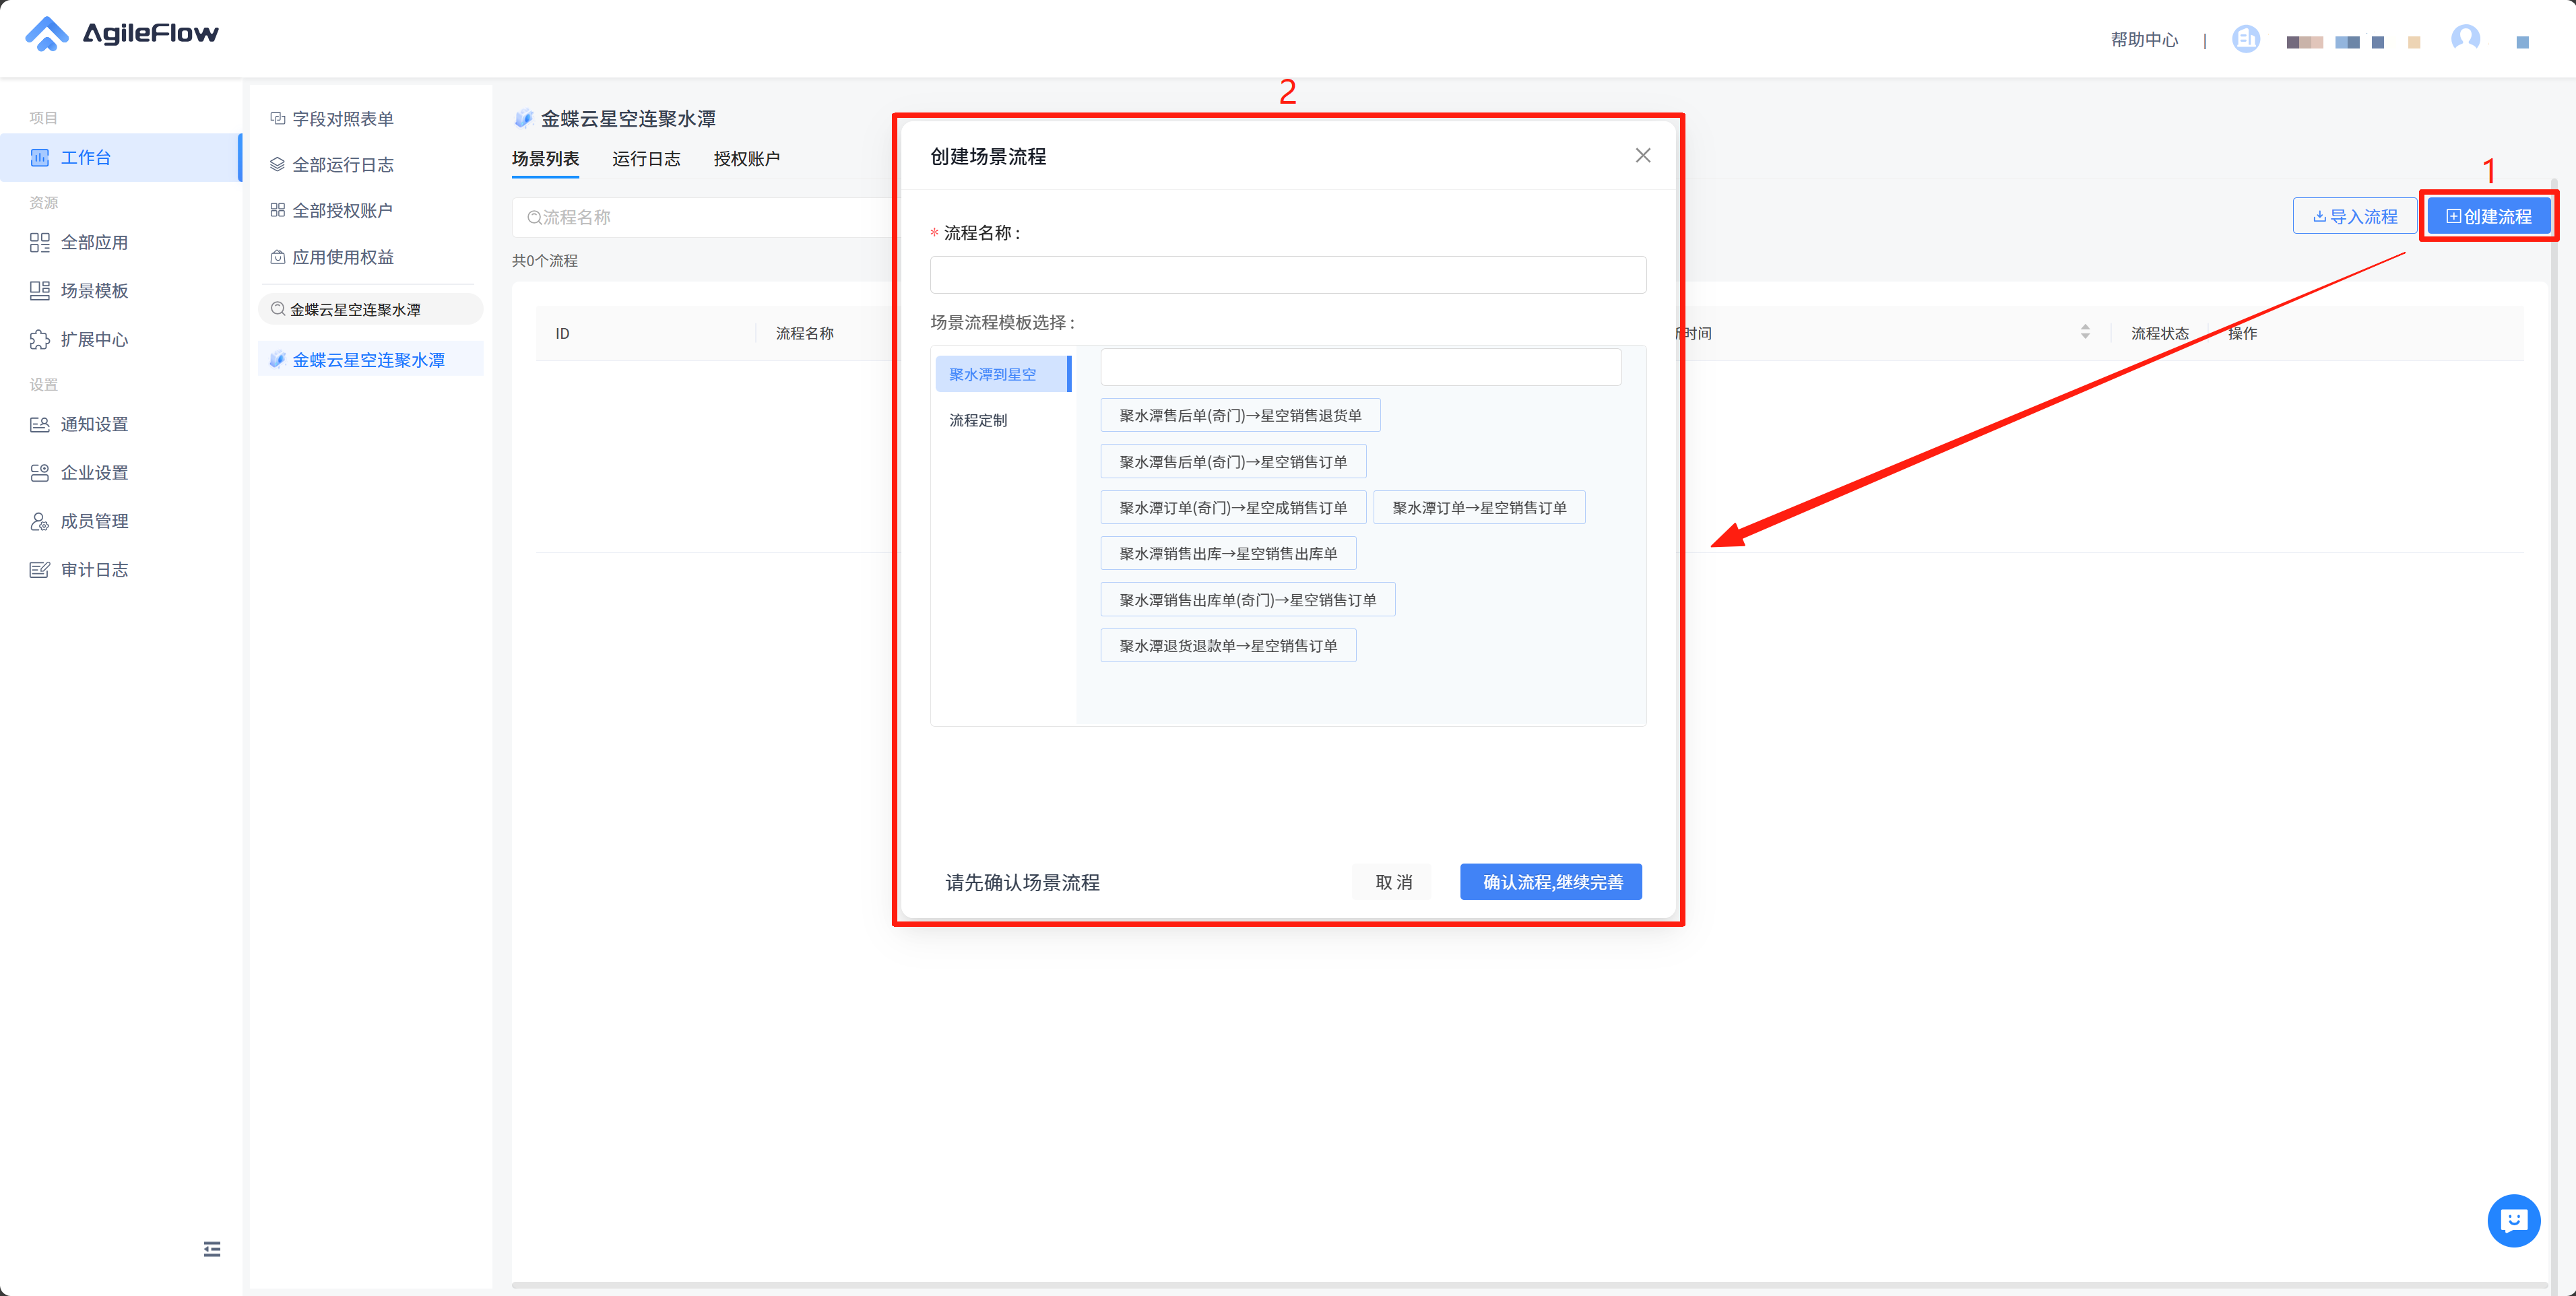Choose 聚水潭订单→星空销售订单 template

1479,508
